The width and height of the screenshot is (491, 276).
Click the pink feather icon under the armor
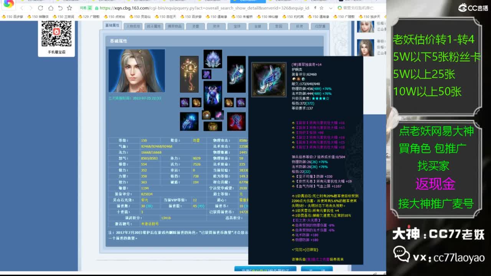pyautogui.click(x=219, y=115)
